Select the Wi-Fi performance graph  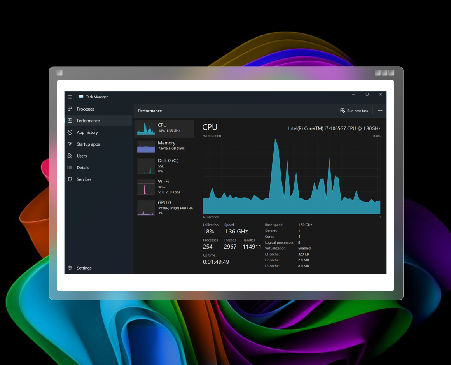click(x=163, y=187)
